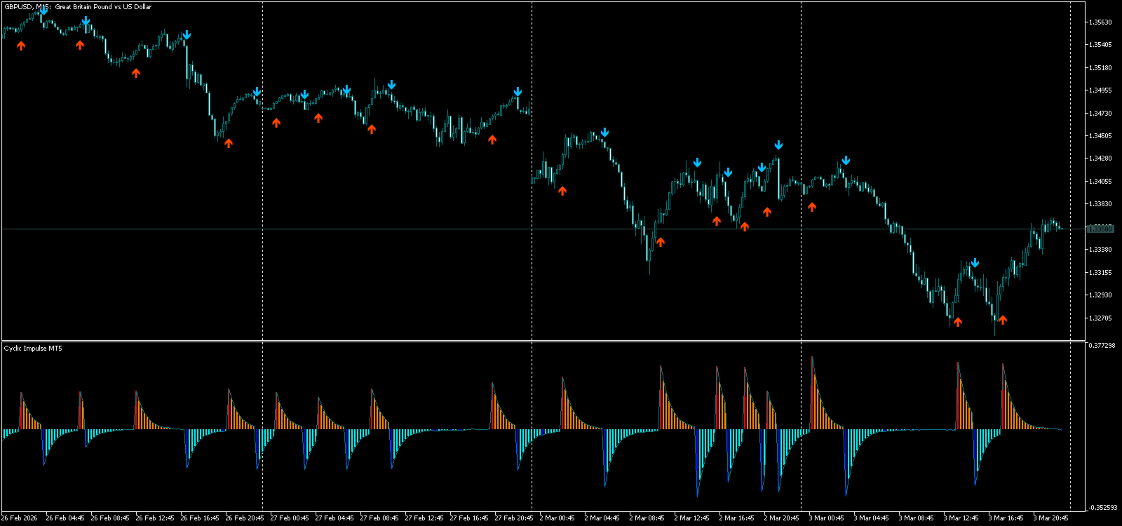Select the 1.35405 price axis value
The height and width of the screenshot is (526, 1122).
(x=1100, y=45)
